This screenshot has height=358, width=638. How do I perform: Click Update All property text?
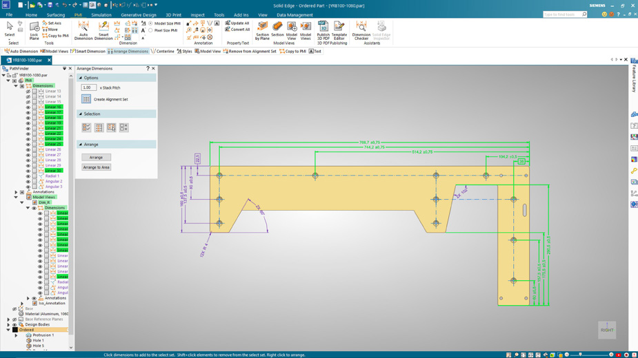(x=237, y=23)
